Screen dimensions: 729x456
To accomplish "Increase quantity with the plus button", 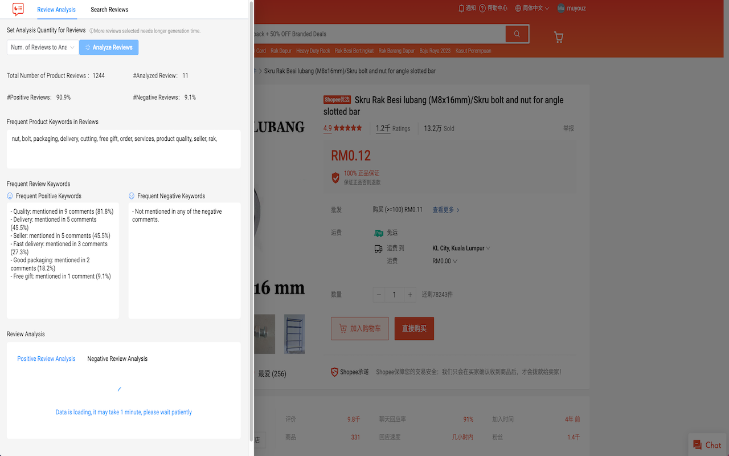I will (410, 295).
